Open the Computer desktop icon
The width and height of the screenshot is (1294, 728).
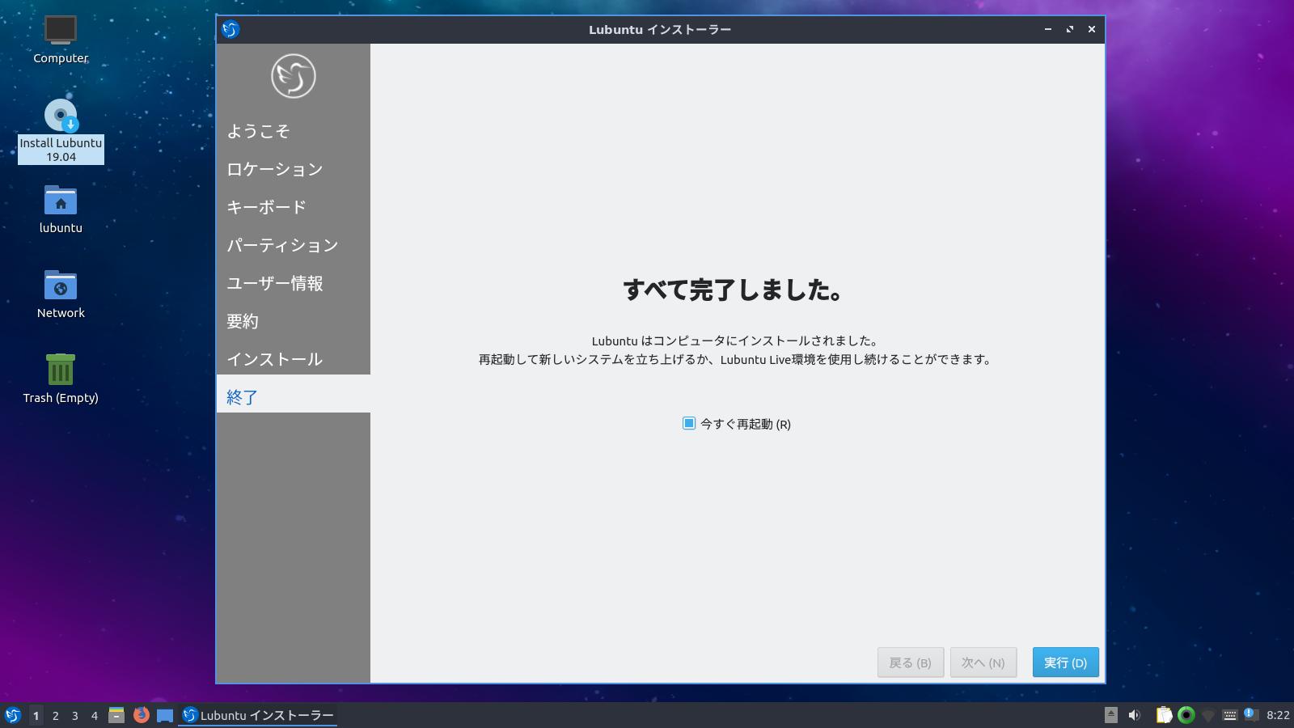[61, 40]
